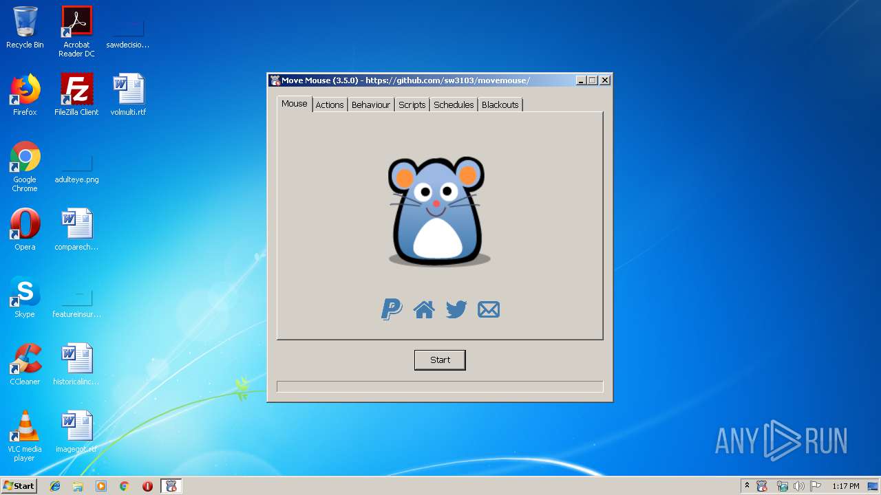Open the home page icon in Move Mouse
This screenshot has width=881, height=495.
tap(424, 309)
